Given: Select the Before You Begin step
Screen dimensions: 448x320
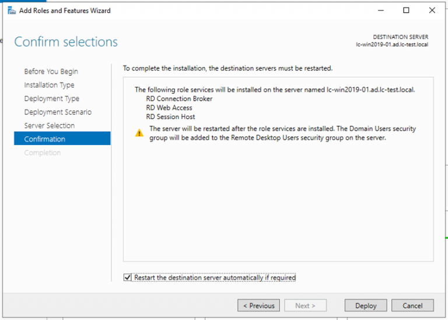Looking at the screenshot, I should pos(51,71).
